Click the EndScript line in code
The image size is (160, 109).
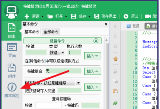coord(150,46)
